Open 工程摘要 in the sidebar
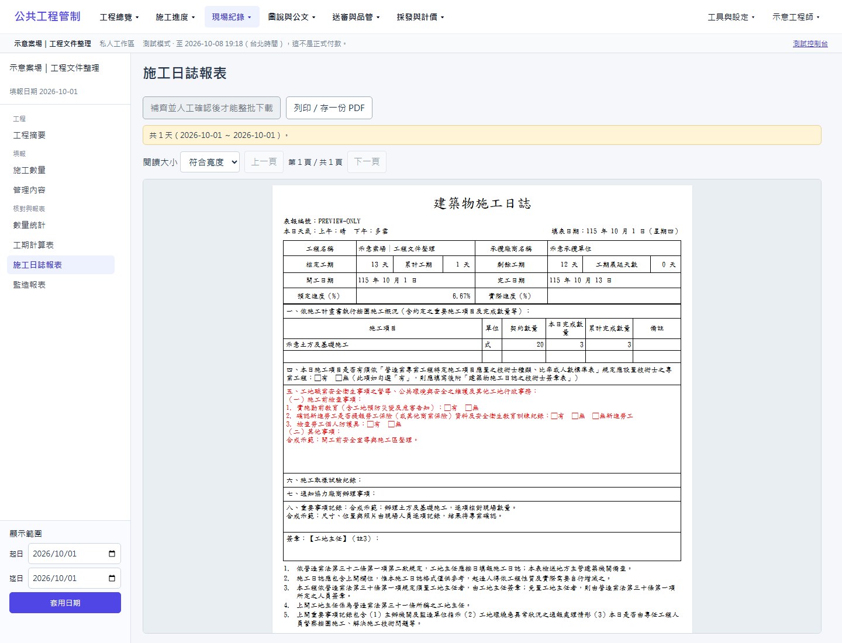This screenshot has height=643, width=842. coord(61,135)
